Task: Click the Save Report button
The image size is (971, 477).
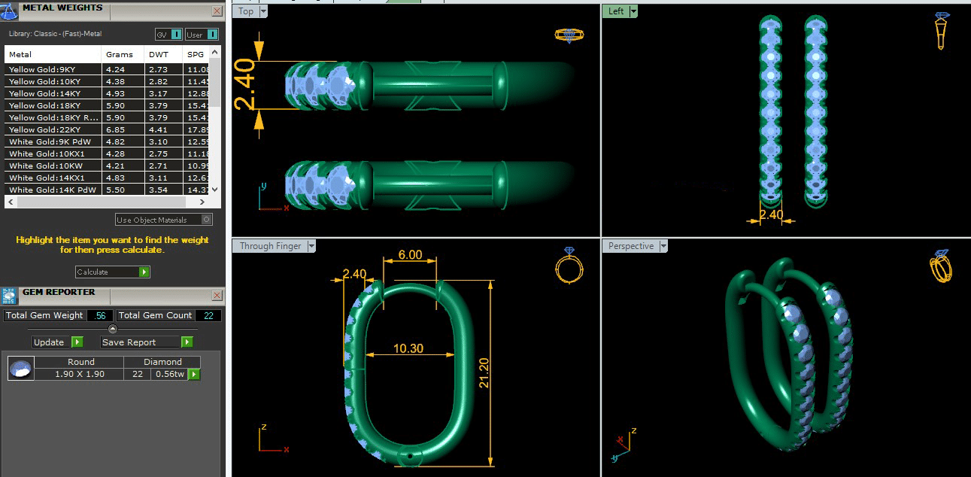Action: (x=147, y=342)
